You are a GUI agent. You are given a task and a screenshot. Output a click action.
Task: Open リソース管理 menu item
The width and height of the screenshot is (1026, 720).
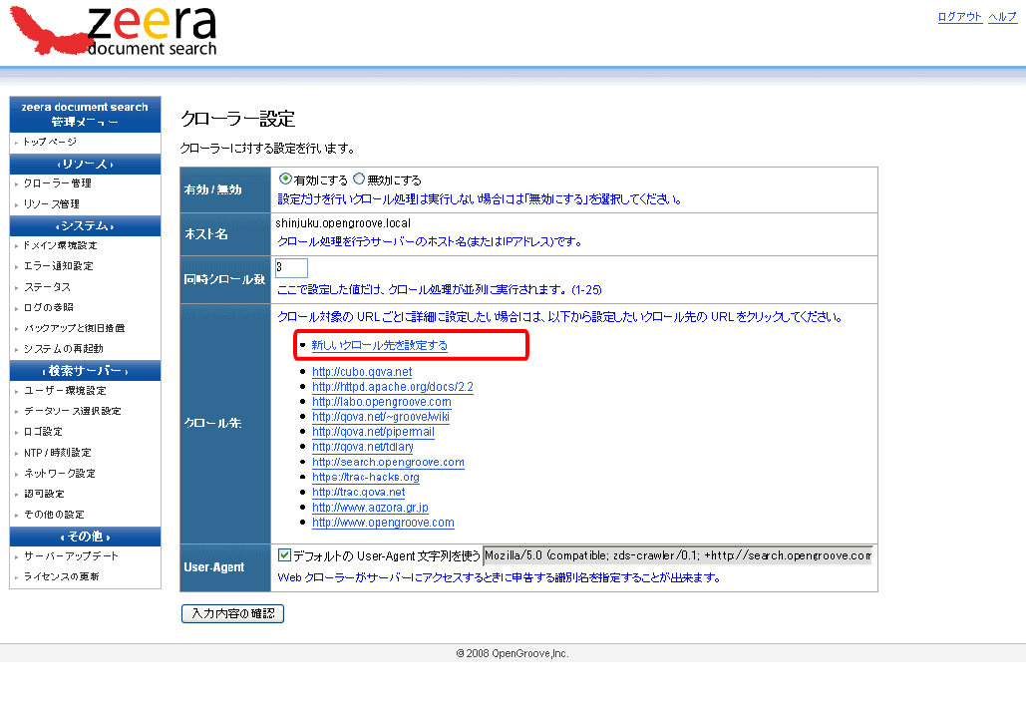click(51, 204)
